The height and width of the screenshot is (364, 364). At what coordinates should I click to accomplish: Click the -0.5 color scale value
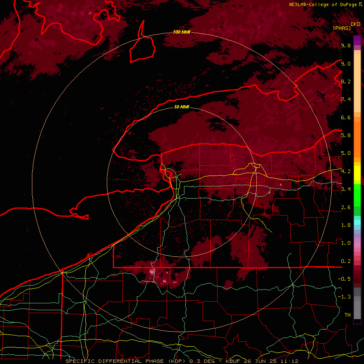(x=345, y=279)
